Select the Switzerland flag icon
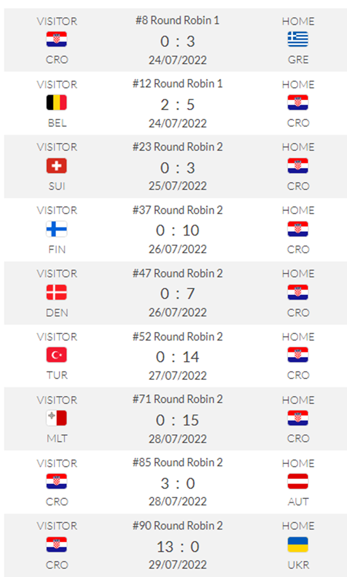 click(56, 166)
